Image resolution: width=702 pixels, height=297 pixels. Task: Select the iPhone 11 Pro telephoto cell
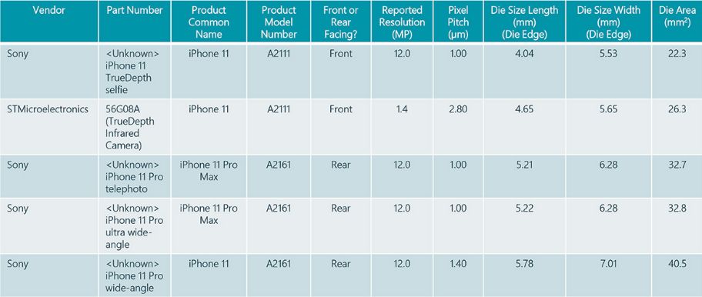(x=134, y=177)
